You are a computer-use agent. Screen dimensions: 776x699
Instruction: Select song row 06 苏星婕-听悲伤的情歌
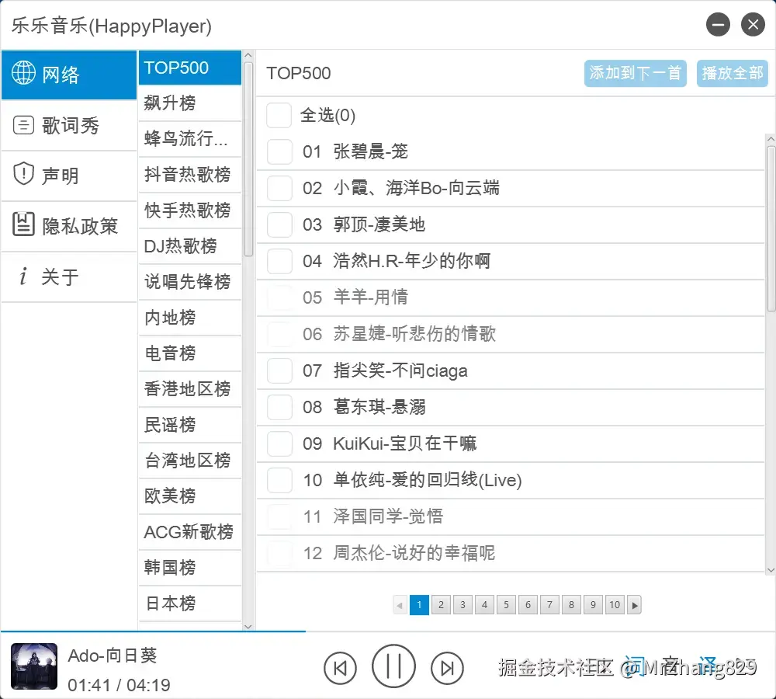[x=511, y=334]
